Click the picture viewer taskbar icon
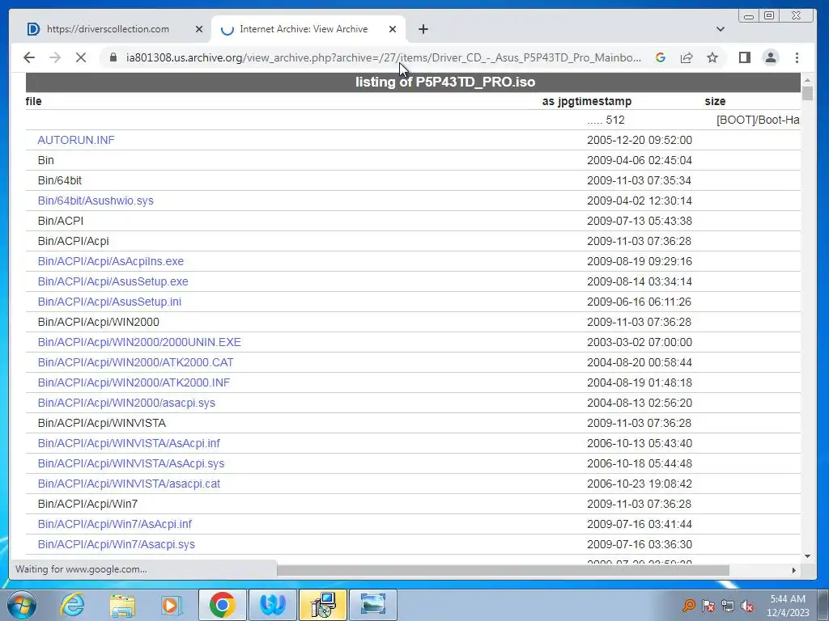The image size is (829, 621). click(373, 605)
